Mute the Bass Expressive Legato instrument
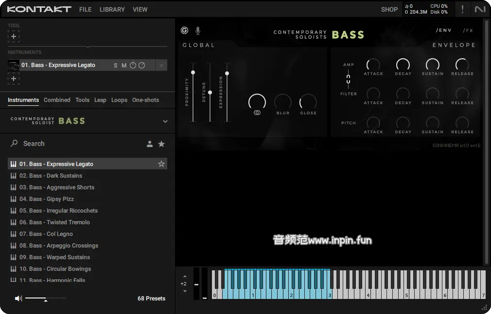The height and width of the screenshot is (314, 491). 124,66
